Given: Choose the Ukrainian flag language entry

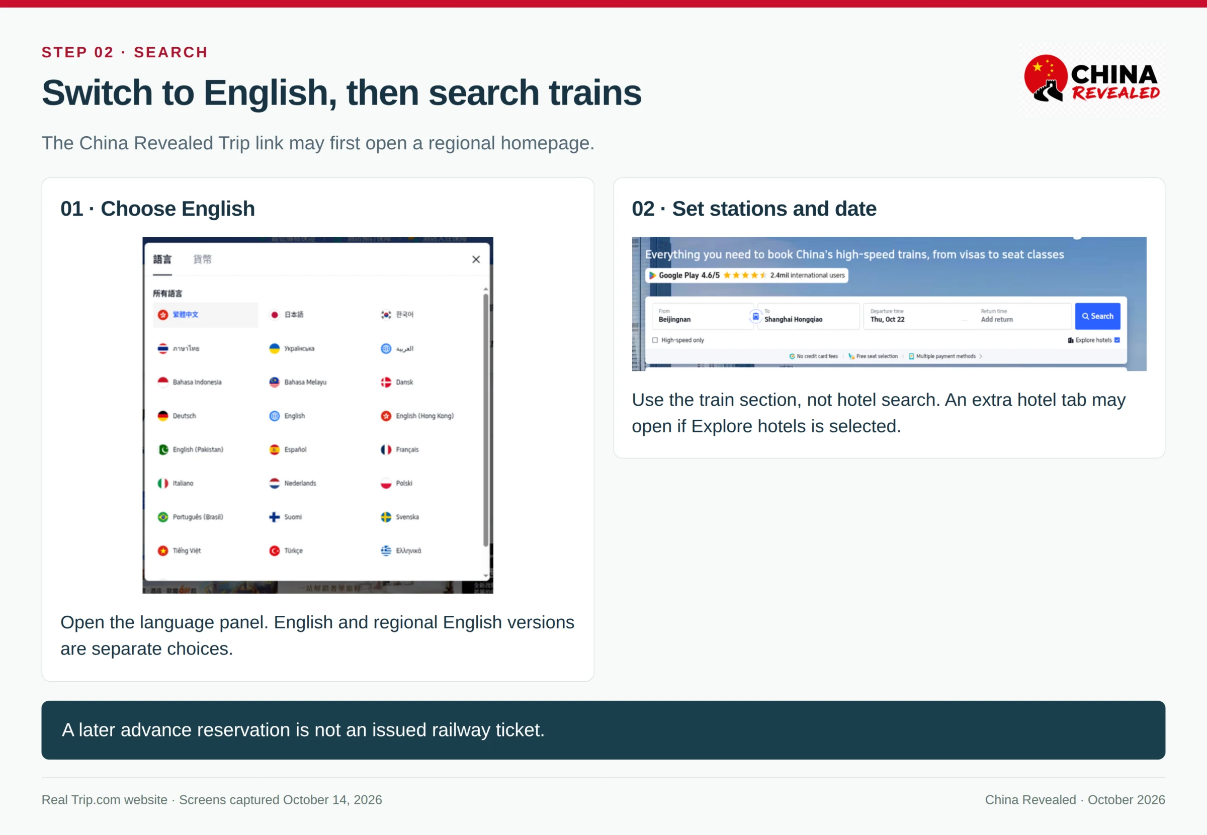Looking at the screenshot, I should (274, 348).
